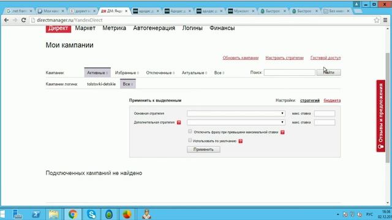
Task: Close the Мужские browser tab
Action: click(253, 11)
